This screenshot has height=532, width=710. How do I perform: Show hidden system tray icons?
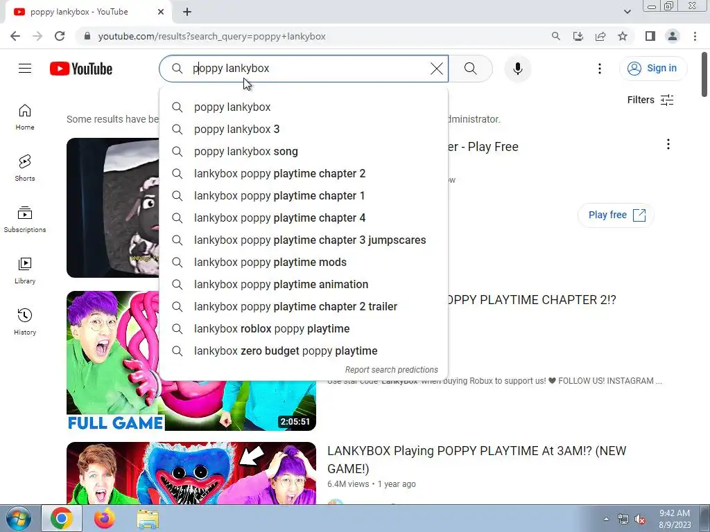(606, 519)
